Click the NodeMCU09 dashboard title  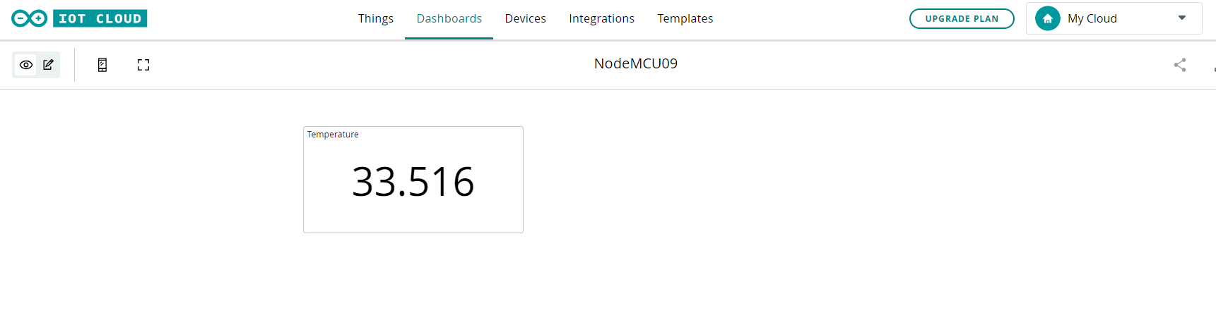coord(636,63)
